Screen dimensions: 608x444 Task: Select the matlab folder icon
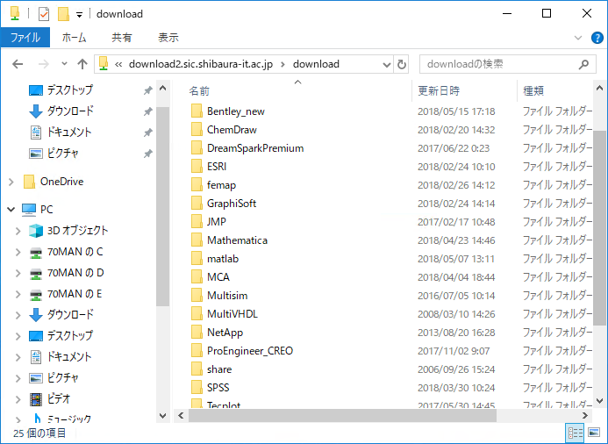[x=197, y=258]
